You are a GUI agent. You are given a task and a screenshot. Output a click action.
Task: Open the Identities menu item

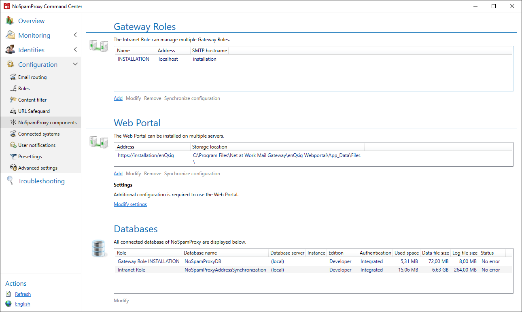click(x=31, y=50)
